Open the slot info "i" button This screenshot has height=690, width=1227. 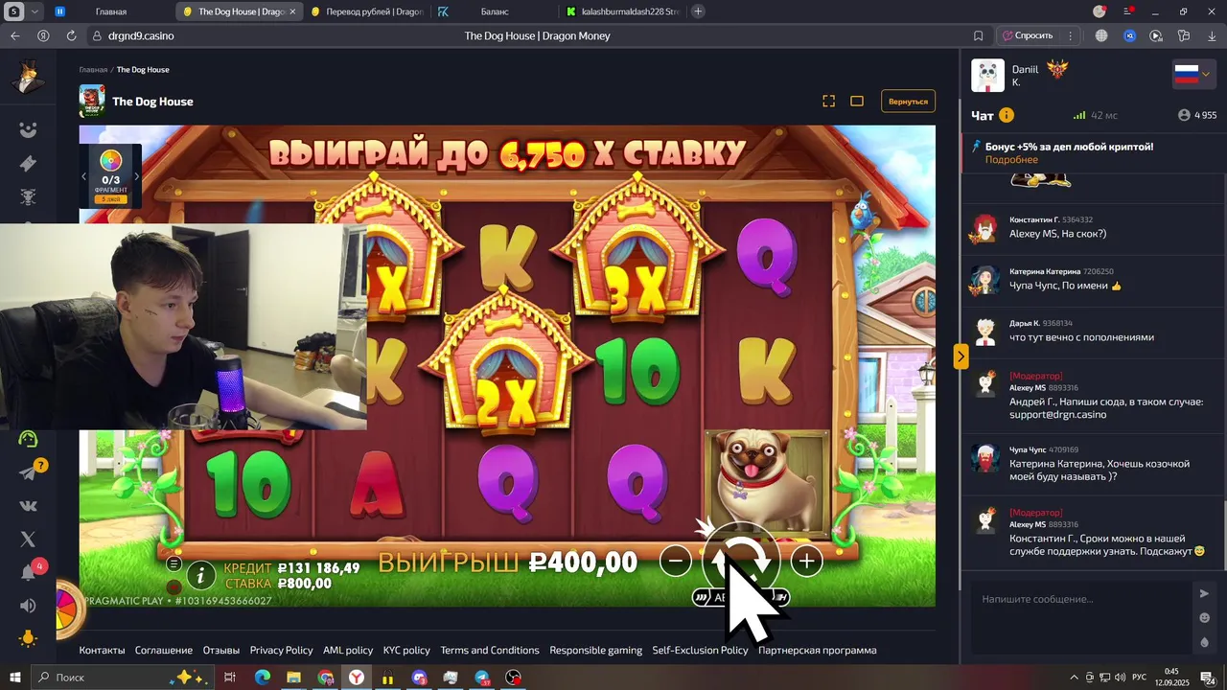(200, 575)
